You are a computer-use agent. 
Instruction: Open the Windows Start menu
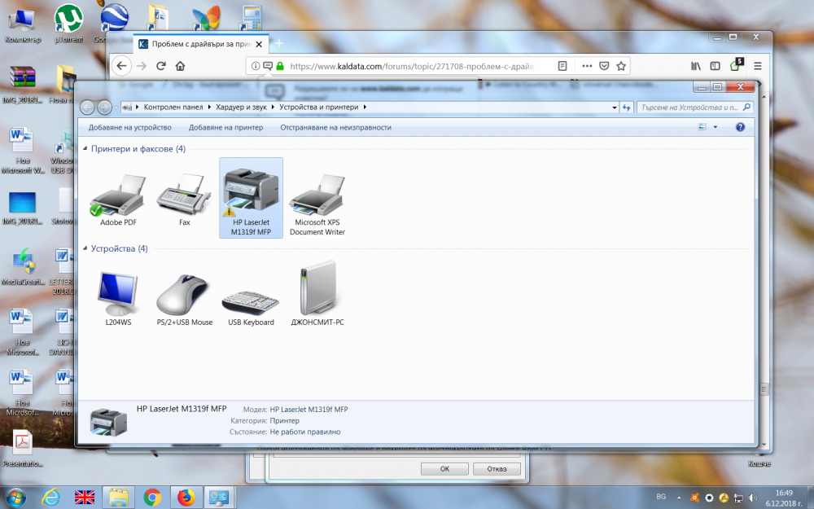pyautogui.click(x=15, y=498)
